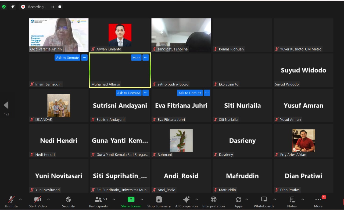This screenshot has height=210, width=344.
Task: Open the Interpretation globe icon
Action: tap(213, 199)
